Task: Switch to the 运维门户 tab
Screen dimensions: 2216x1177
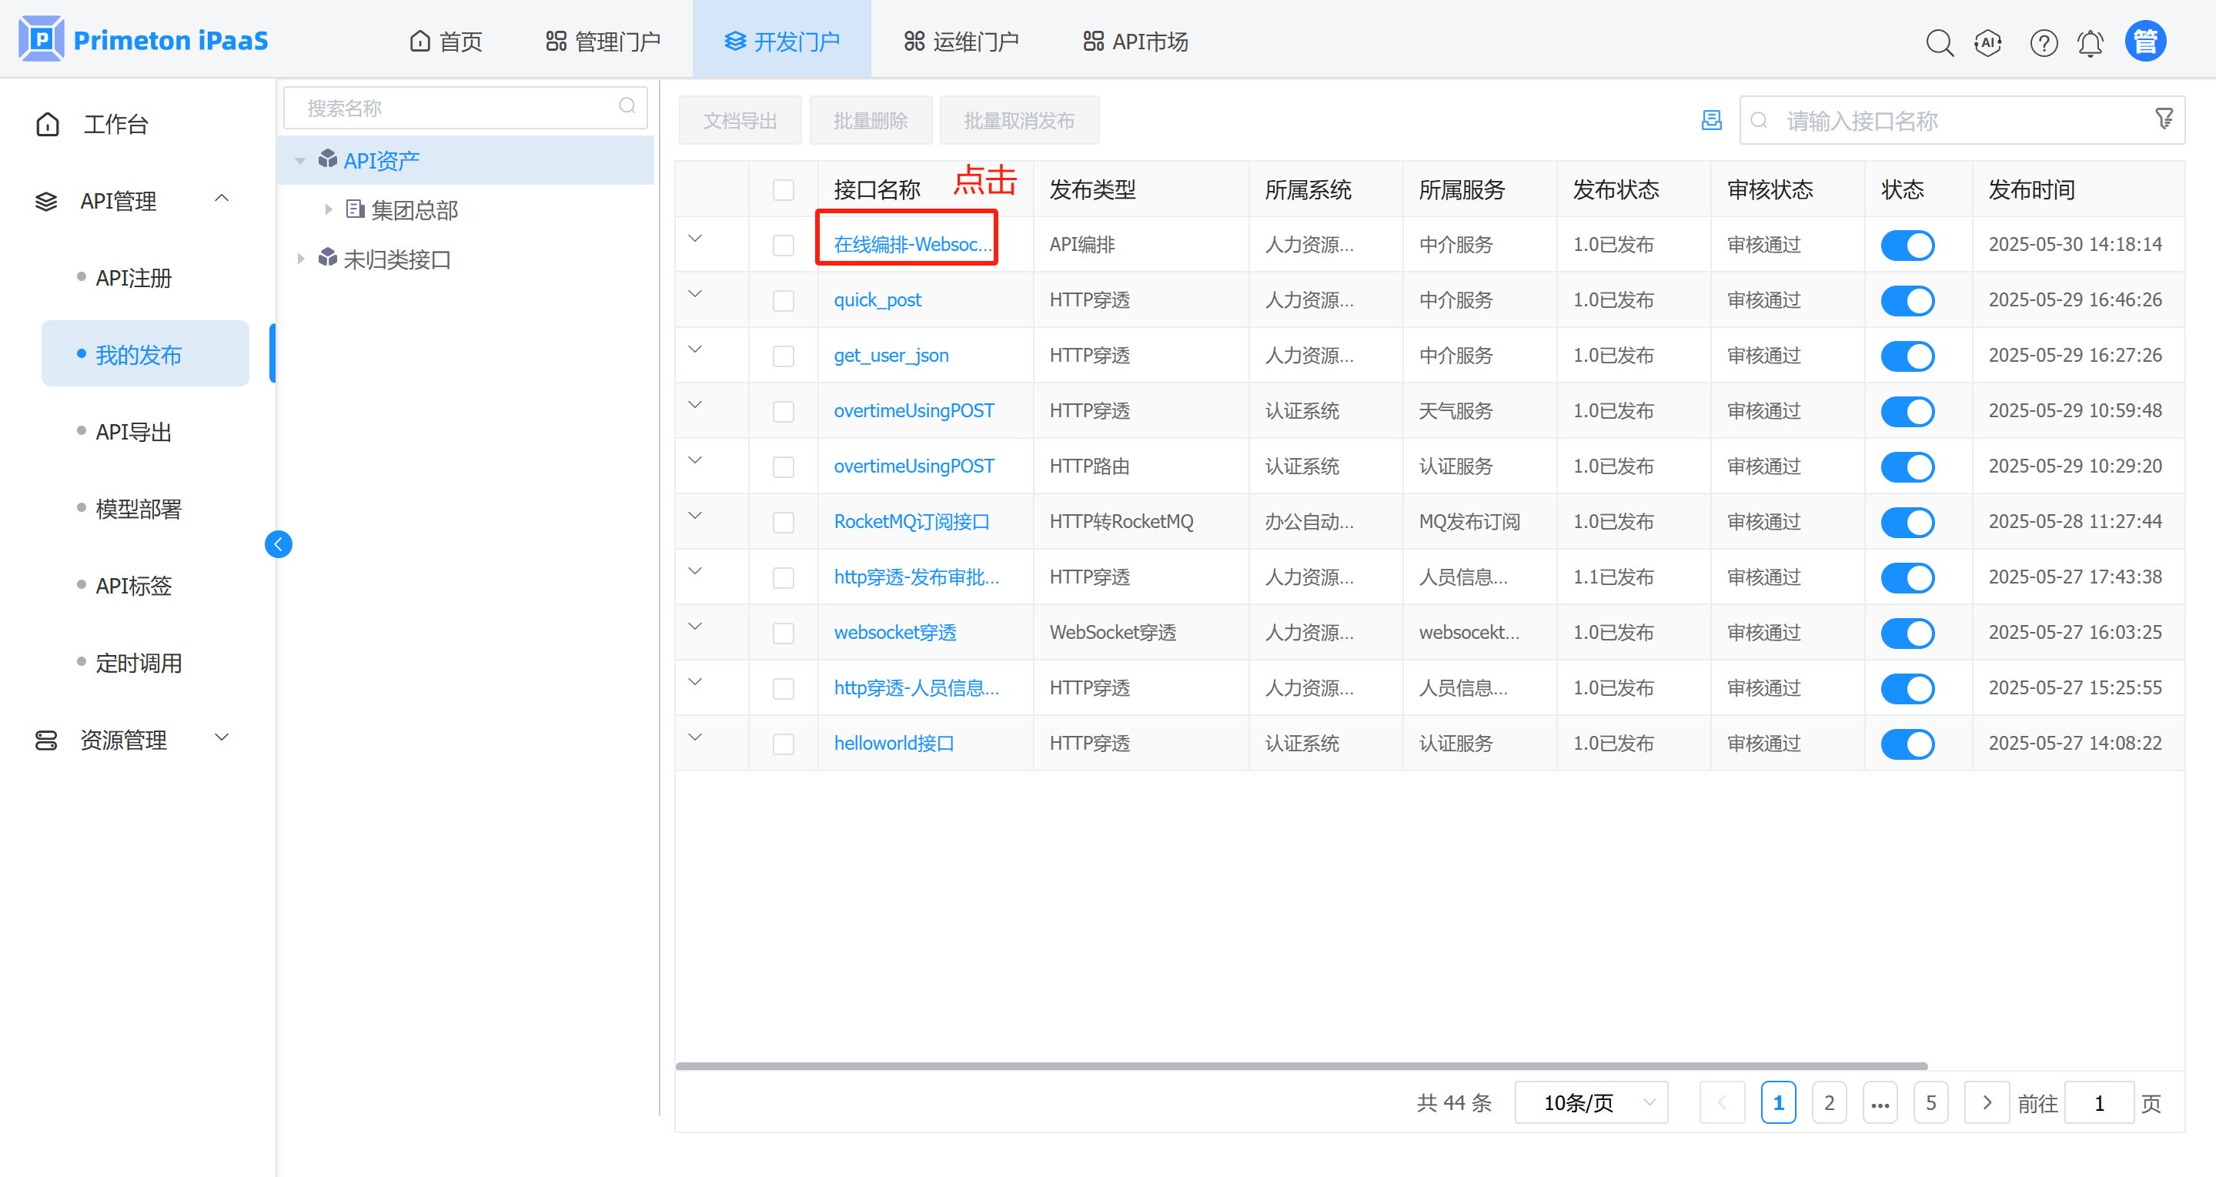Action: coord(961,42)
